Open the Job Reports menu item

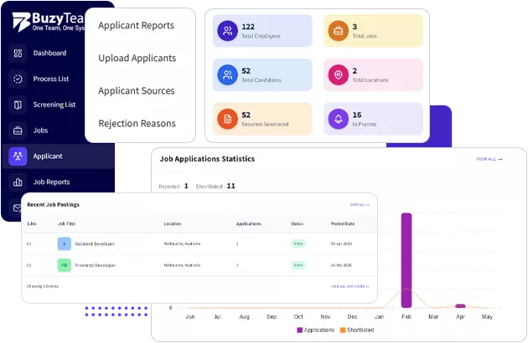coord(51,182)
